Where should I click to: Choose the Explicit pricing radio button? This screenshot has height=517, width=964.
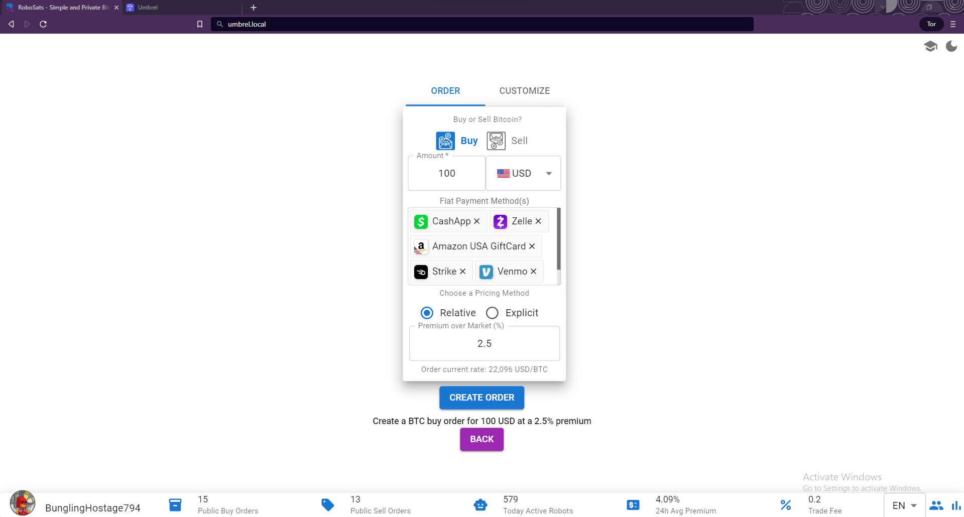(493, 313)
